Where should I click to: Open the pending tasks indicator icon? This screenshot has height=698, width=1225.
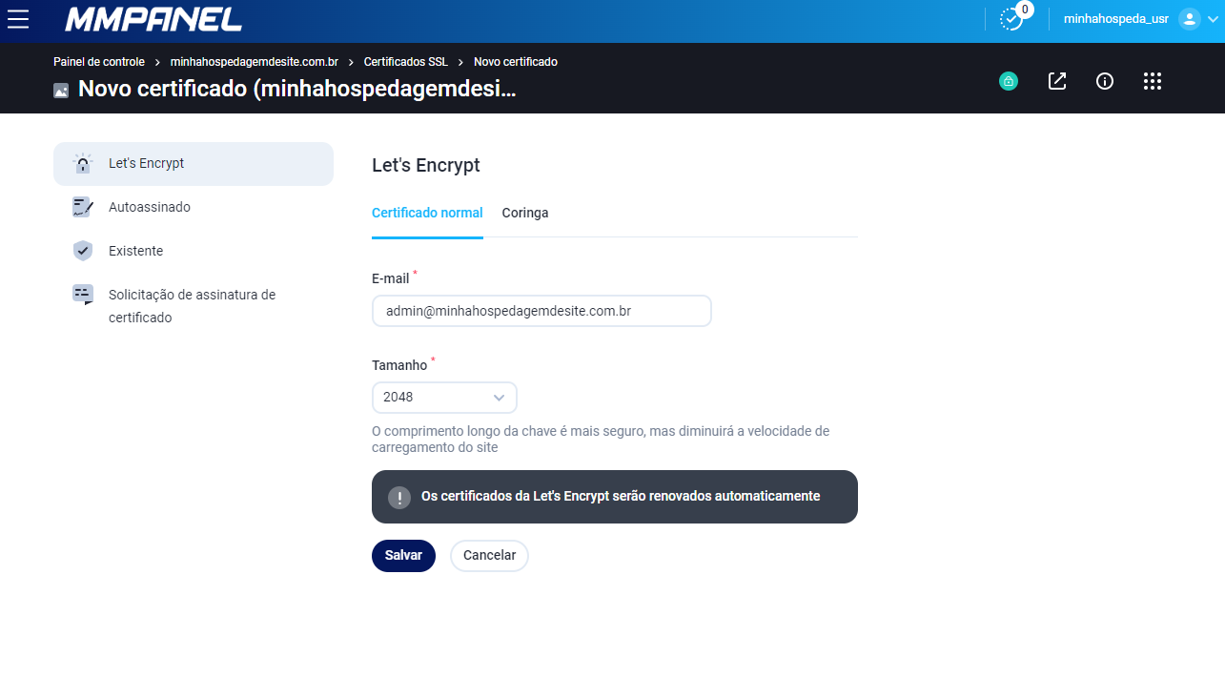pyautogui.click(x=1011, y=19)
